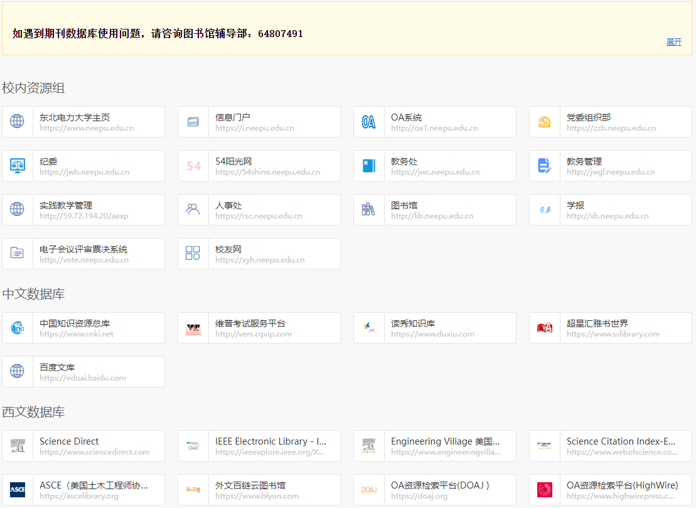
Task: Click the 外文百链云图书馆 orange icon
Action: [x=193, y=490]
